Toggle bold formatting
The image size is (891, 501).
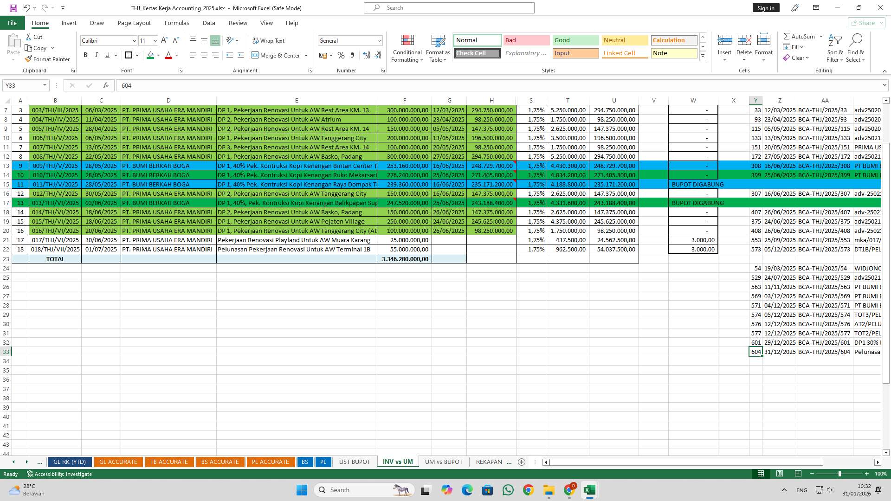85,55
